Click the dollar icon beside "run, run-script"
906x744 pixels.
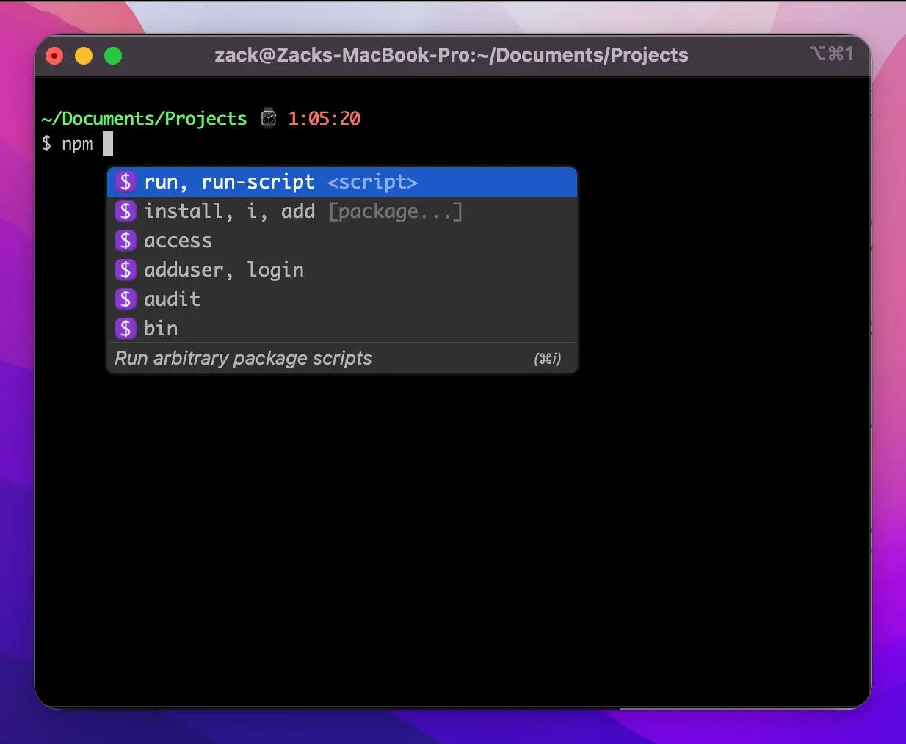click(125, 182)
